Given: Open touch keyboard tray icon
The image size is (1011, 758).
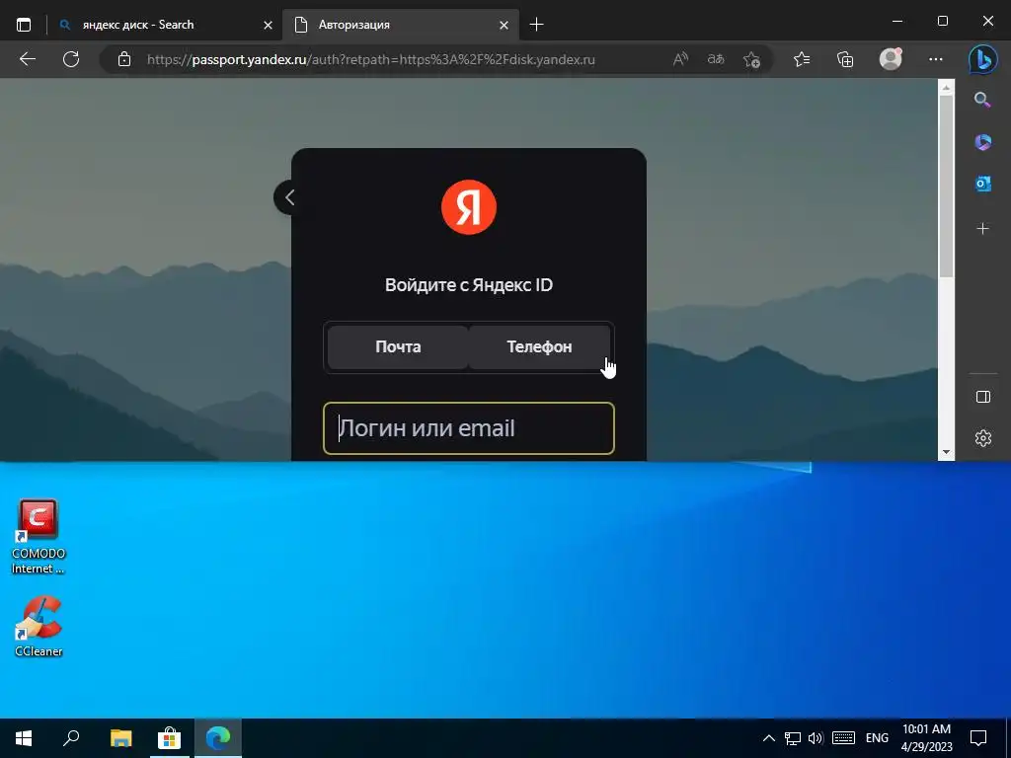Looking at the screenshot, I should pyautogui.click(x=843, y=738).
